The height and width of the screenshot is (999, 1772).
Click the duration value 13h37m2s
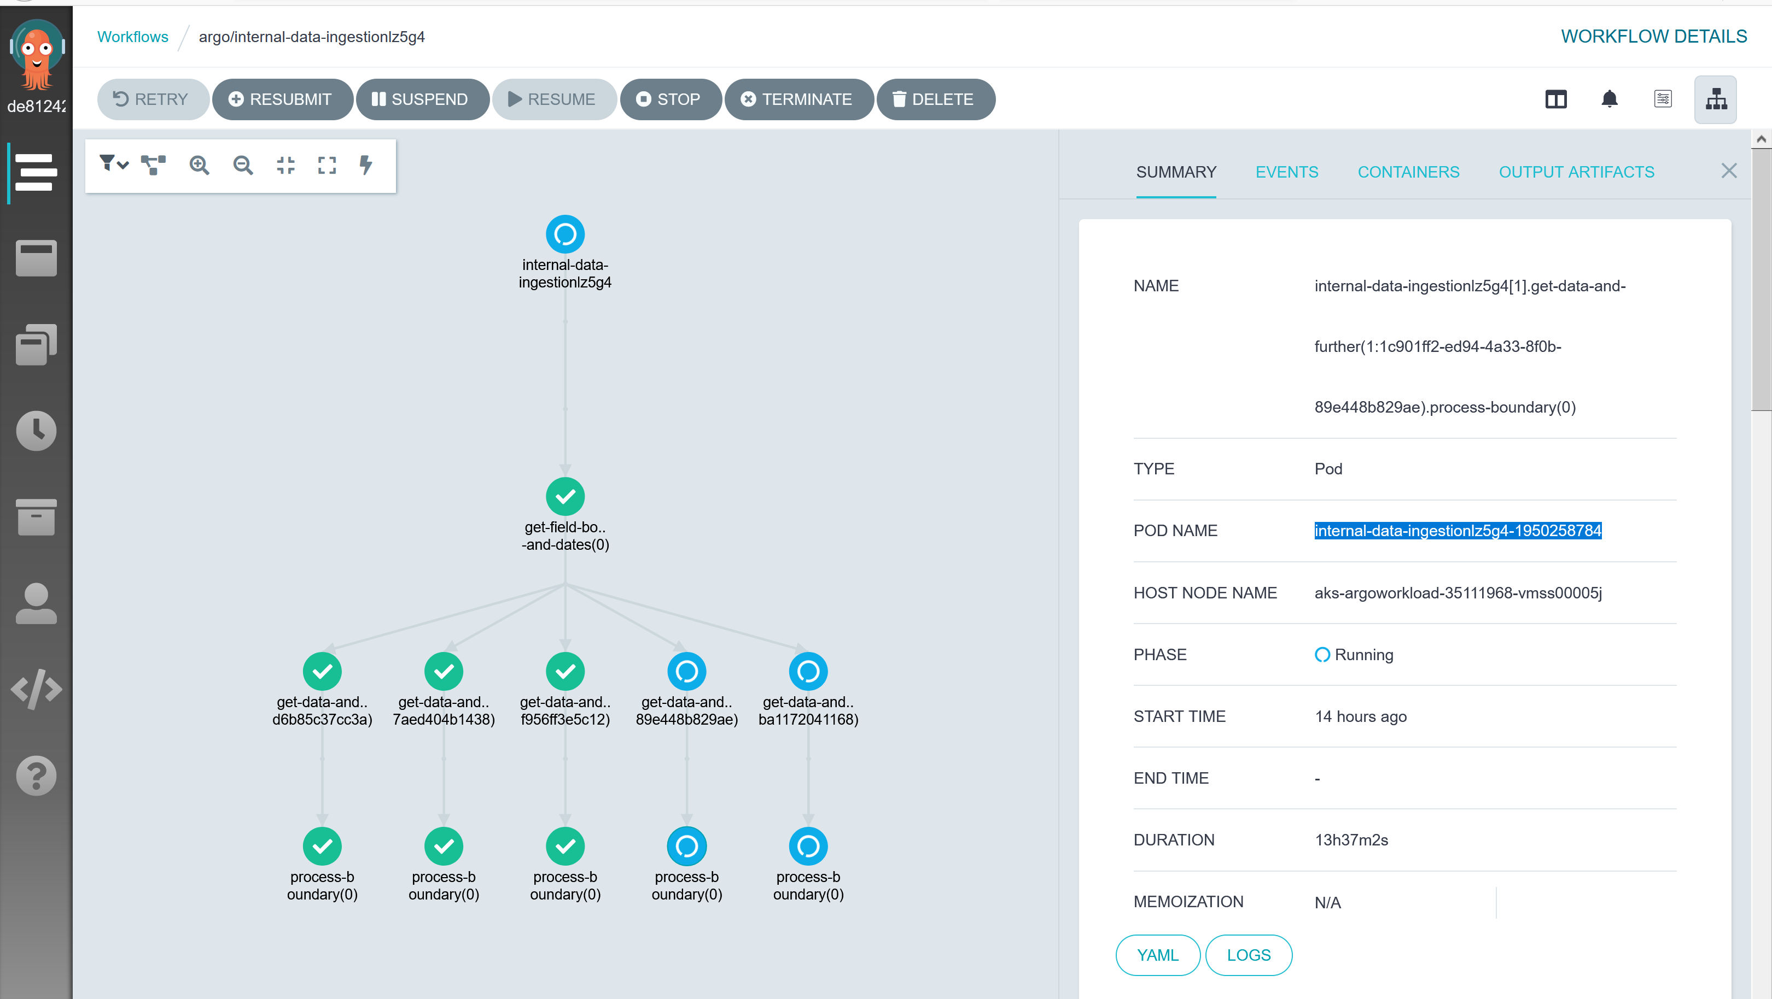point(1351,839)
